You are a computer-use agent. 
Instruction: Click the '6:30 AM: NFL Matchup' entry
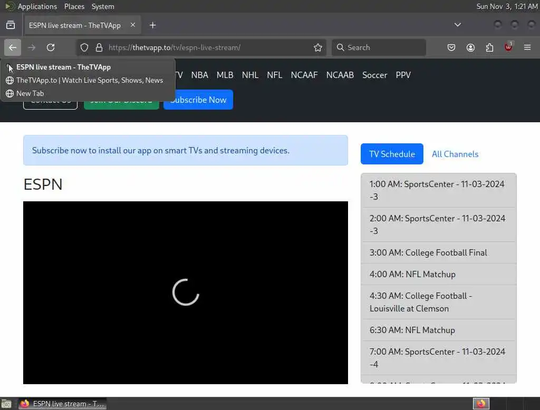coord(438,330)
